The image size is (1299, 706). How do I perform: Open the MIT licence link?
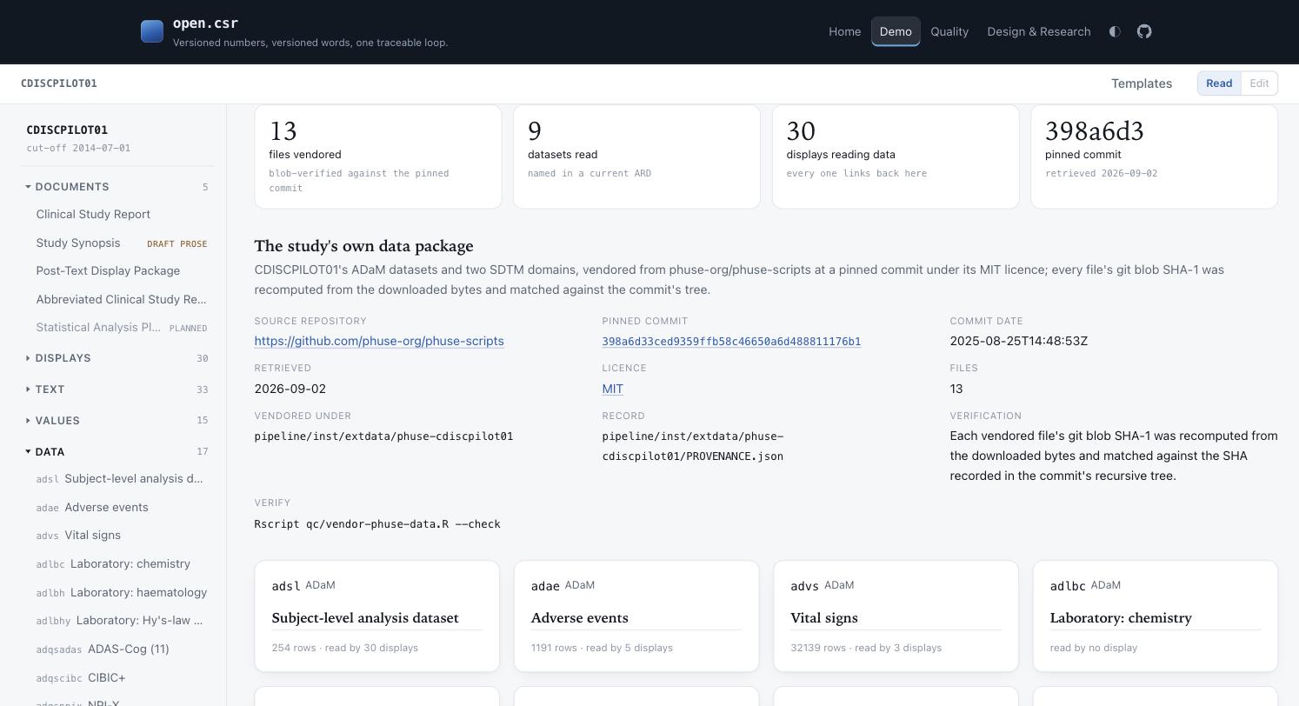point(612,389)
